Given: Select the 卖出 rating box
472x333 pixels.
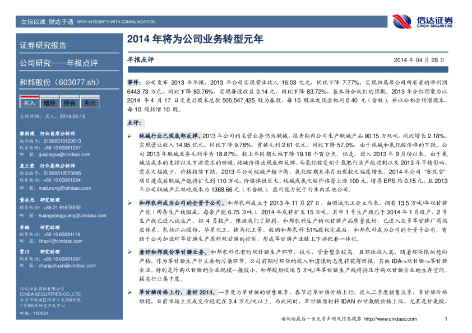Looking at the screenshot, I should [90, 103].
